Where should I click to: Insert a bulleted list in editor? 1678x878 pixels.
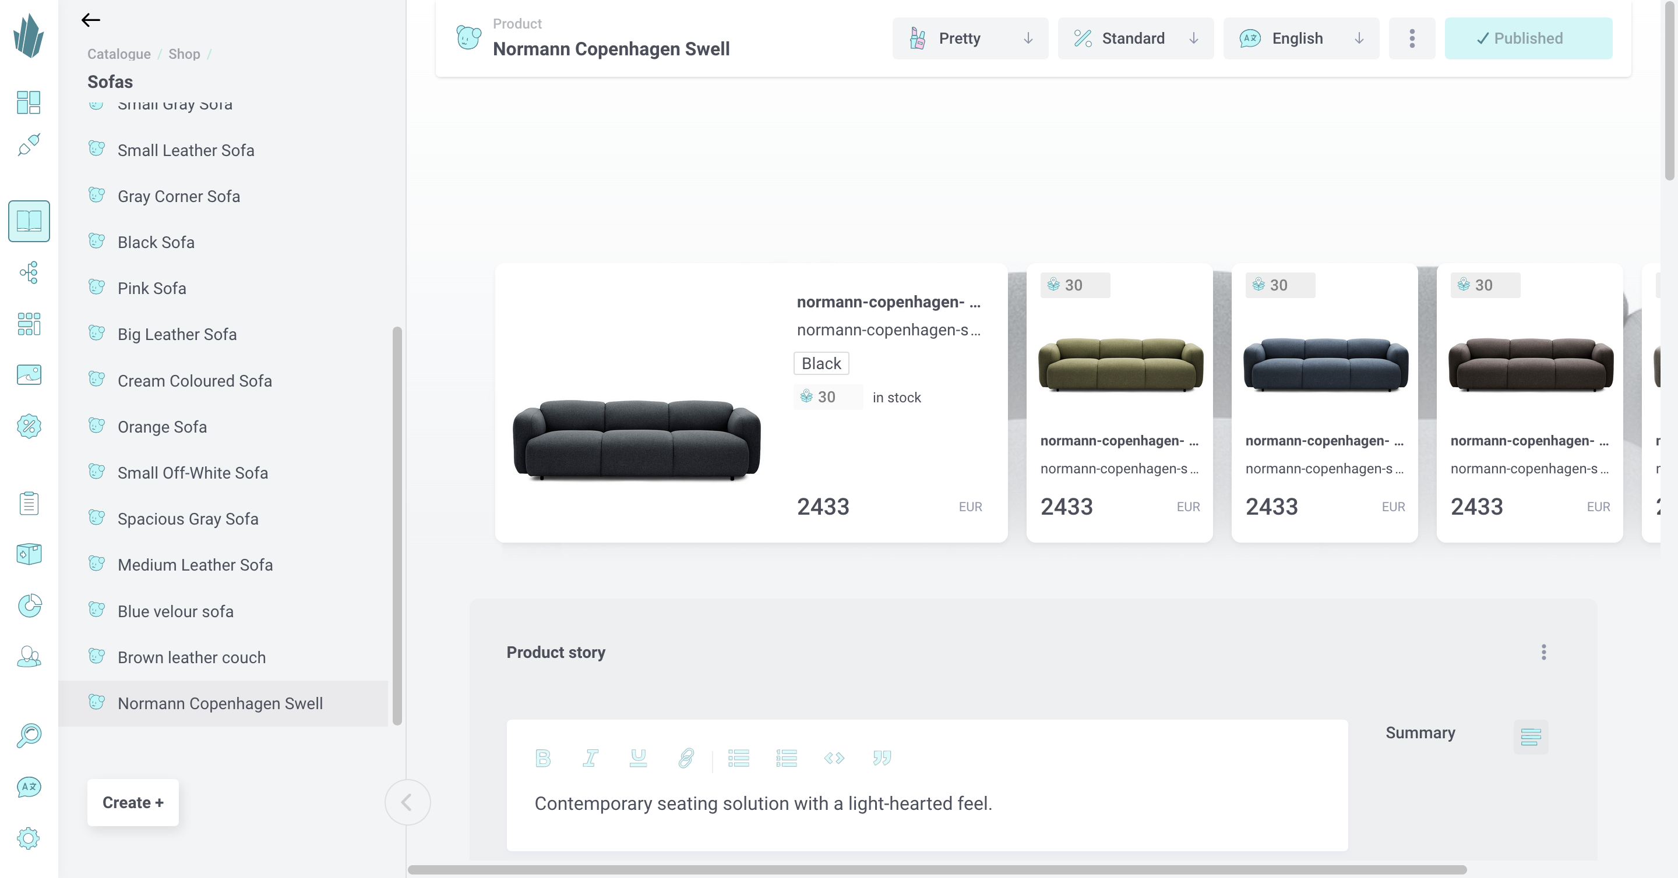(x=739, y=757)
